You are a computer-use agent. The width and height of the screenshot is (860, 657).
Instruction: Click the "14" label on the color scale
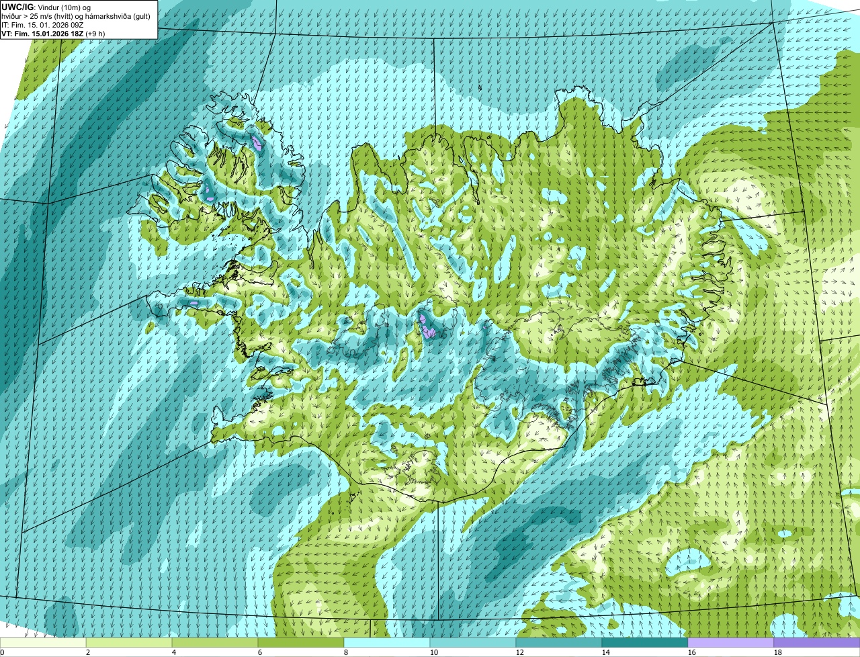pyautogui.click(x=606, y=652)
